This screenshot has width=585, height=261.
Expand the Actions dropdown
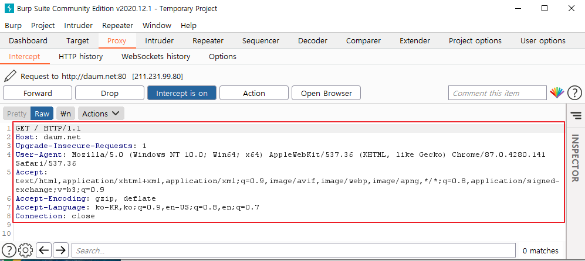[101, 114]
